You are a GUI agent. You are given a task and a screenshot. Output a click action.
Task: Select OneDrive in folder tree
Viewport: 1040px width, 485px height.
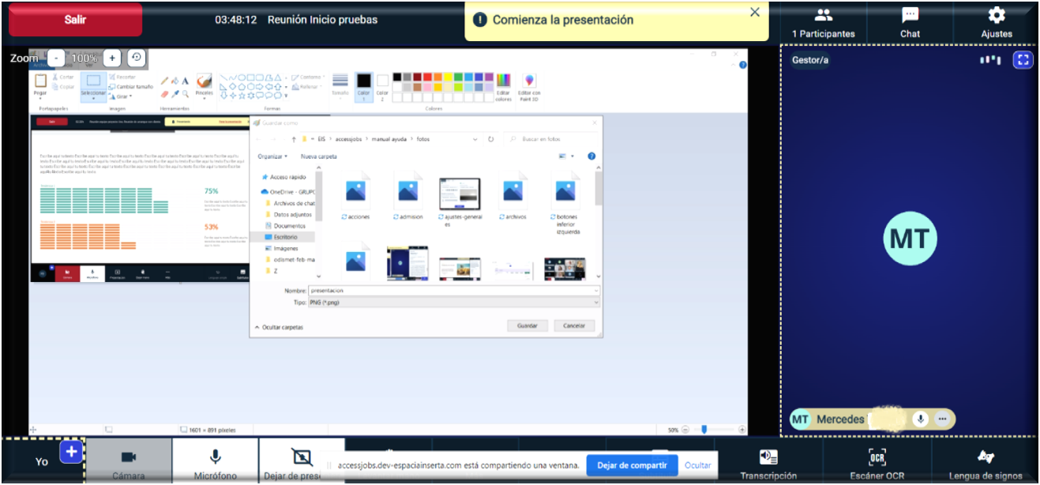click(x=287, y=191)
